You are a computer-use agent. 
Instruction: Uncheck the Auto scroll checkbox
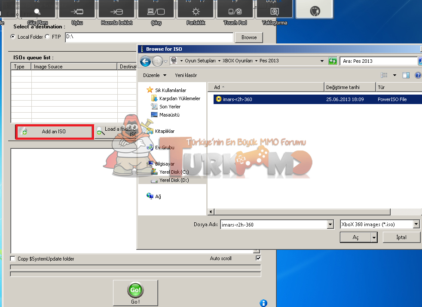click(258, 258)
